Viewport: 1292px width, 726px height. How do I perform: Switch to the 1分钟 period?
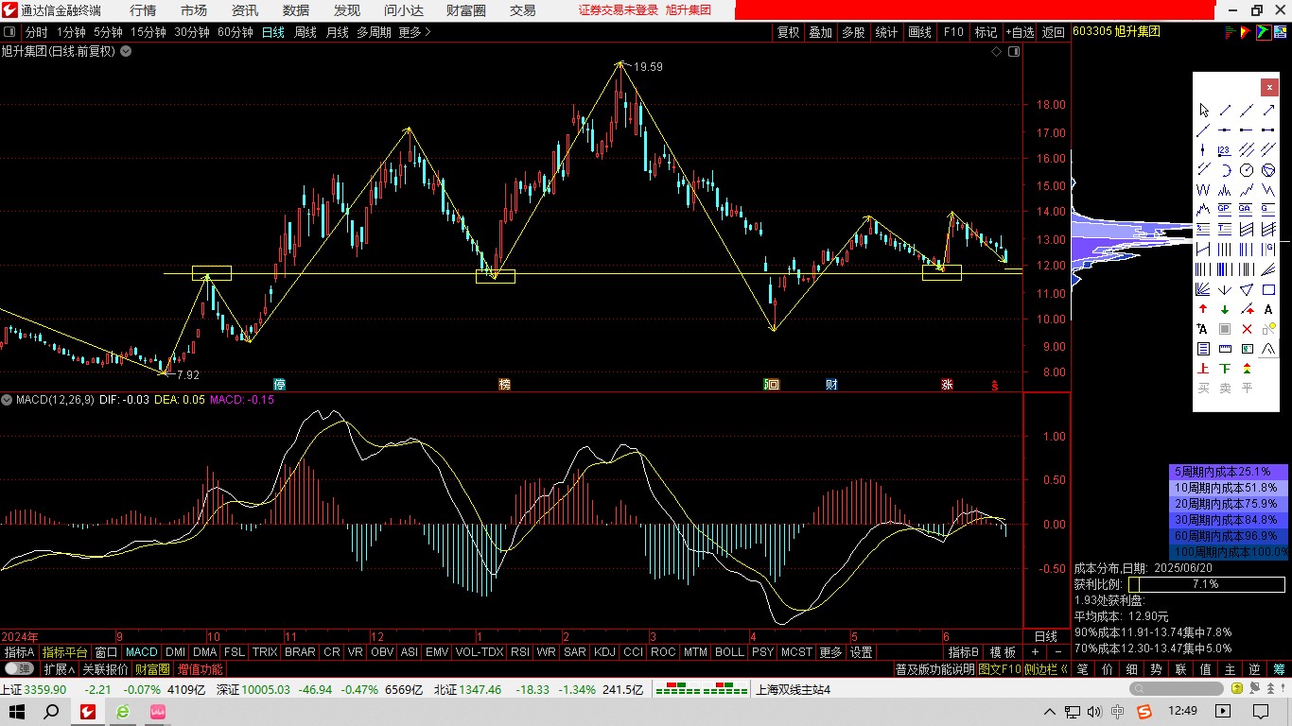click(71, 32)
